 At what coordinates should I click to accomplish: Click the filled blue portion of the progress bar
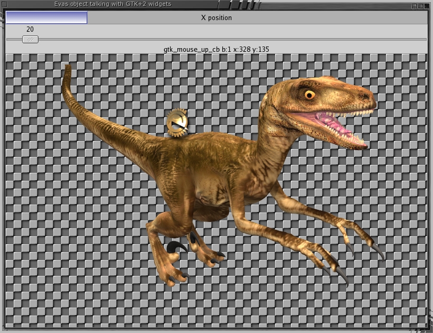46,17
